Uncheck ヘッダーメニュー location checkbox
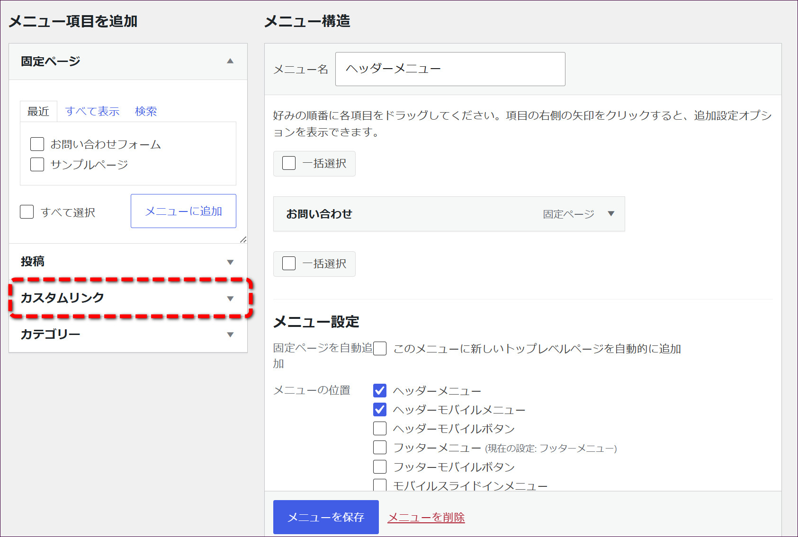The height and width of the screenshot is (537, 798). tap(380, 390)
